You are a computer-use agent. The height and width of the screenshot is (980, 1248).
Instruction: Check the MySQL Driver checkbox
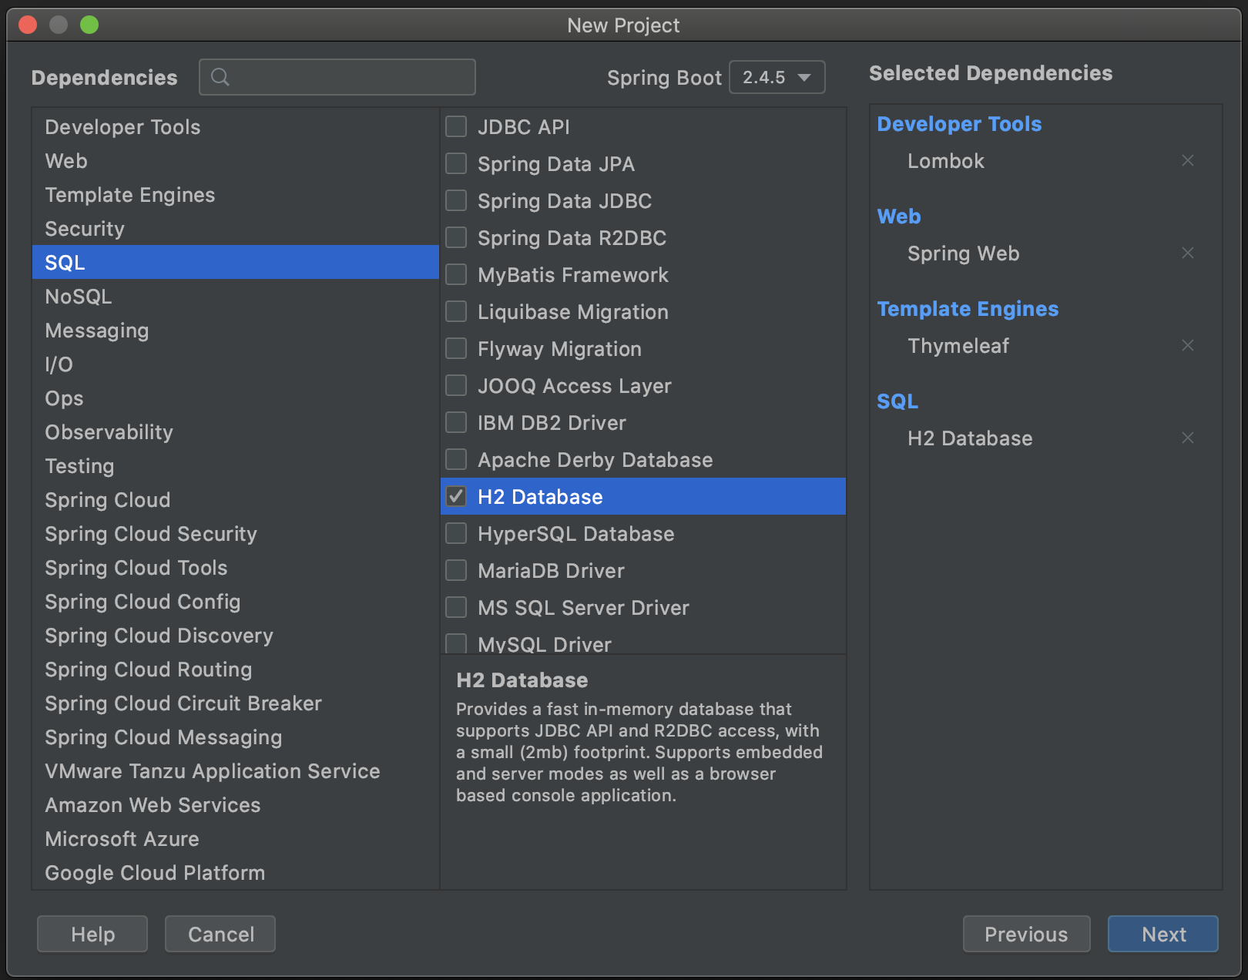pyautogui.click(x=456, y=643)
